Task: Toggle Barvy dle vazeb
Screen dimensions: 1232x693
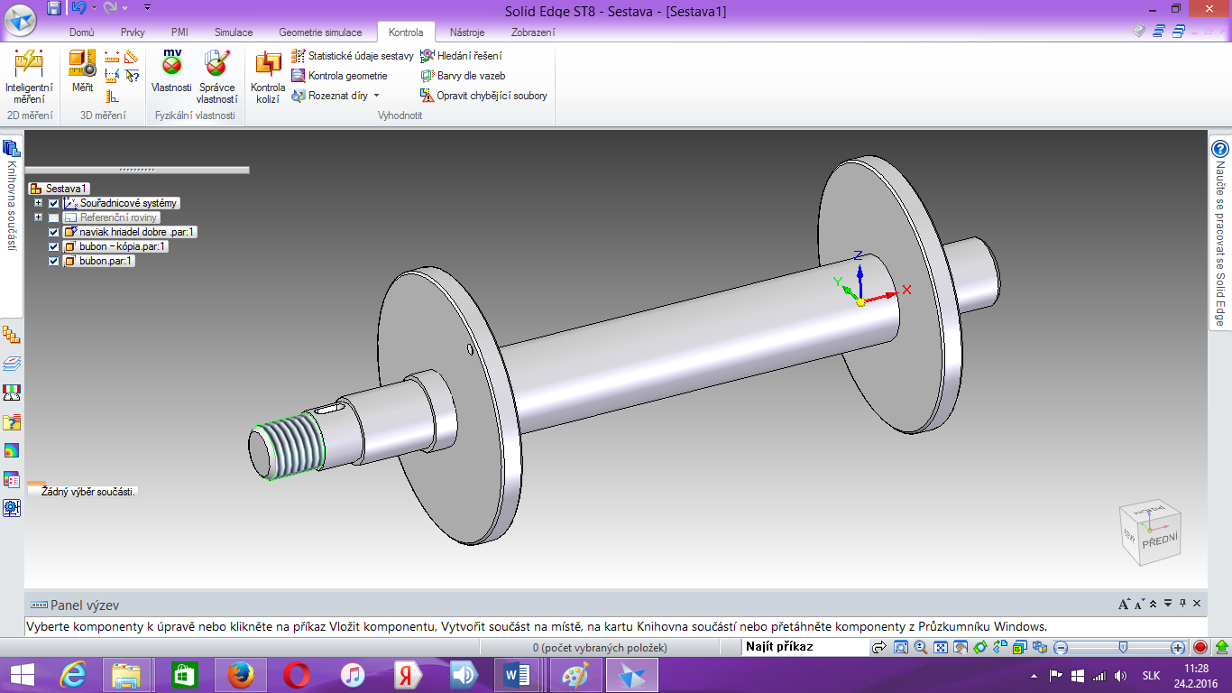Action: 463,76
